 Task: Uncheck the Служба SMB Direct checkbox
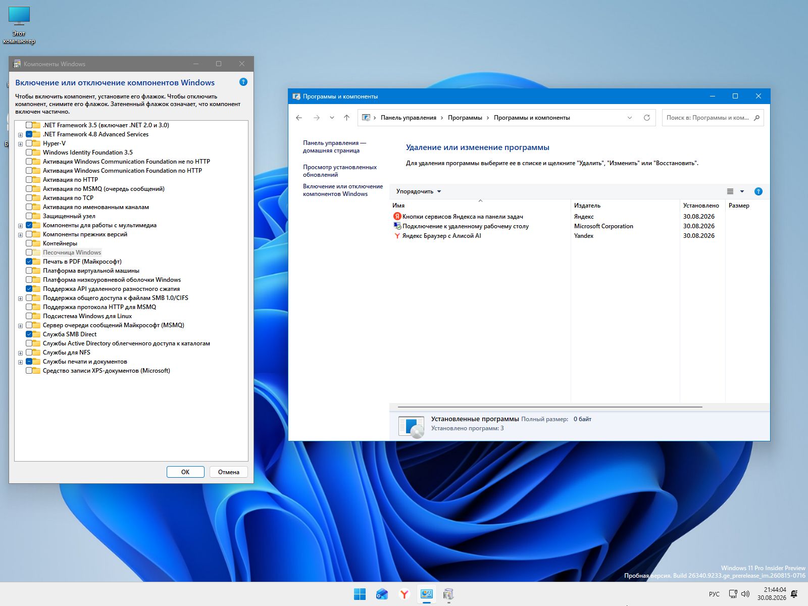click(x=29, y=334)
